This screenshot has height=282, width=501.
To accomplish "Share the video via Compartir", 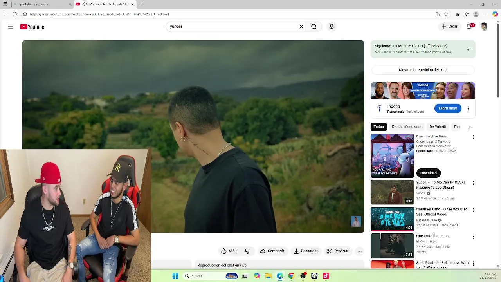I will (x=272, y=251).
